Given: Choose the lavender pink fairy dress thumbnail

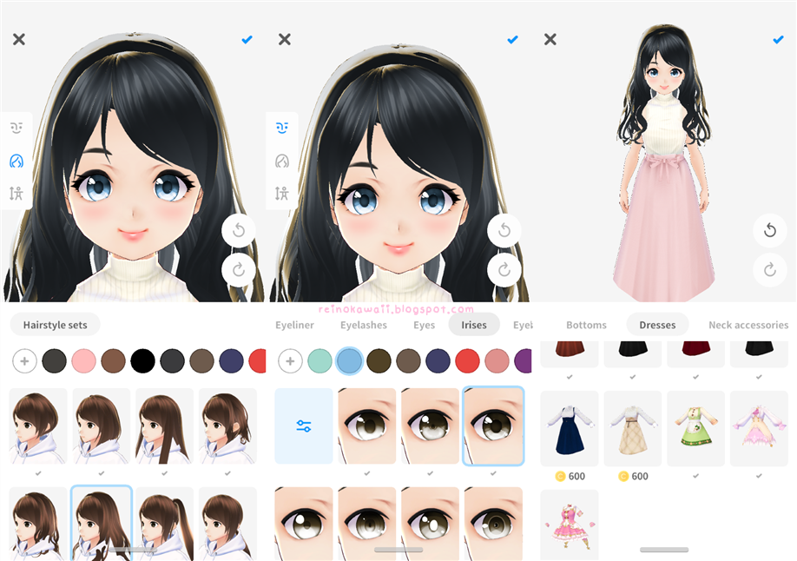Looking at the screenshot, I should [x=759, y=429].
